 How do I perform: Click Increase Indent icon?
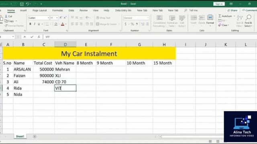(x=91, y=24)
